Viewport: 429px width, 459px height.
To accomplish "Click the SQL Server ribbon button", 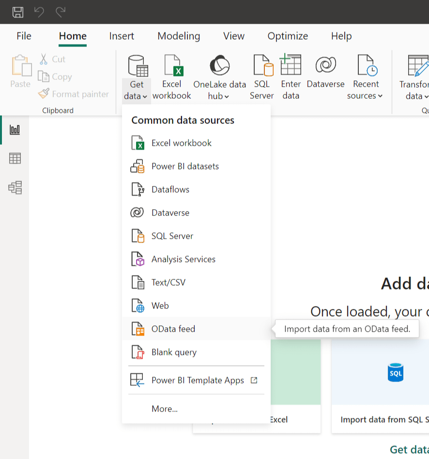I will point(262,77).
